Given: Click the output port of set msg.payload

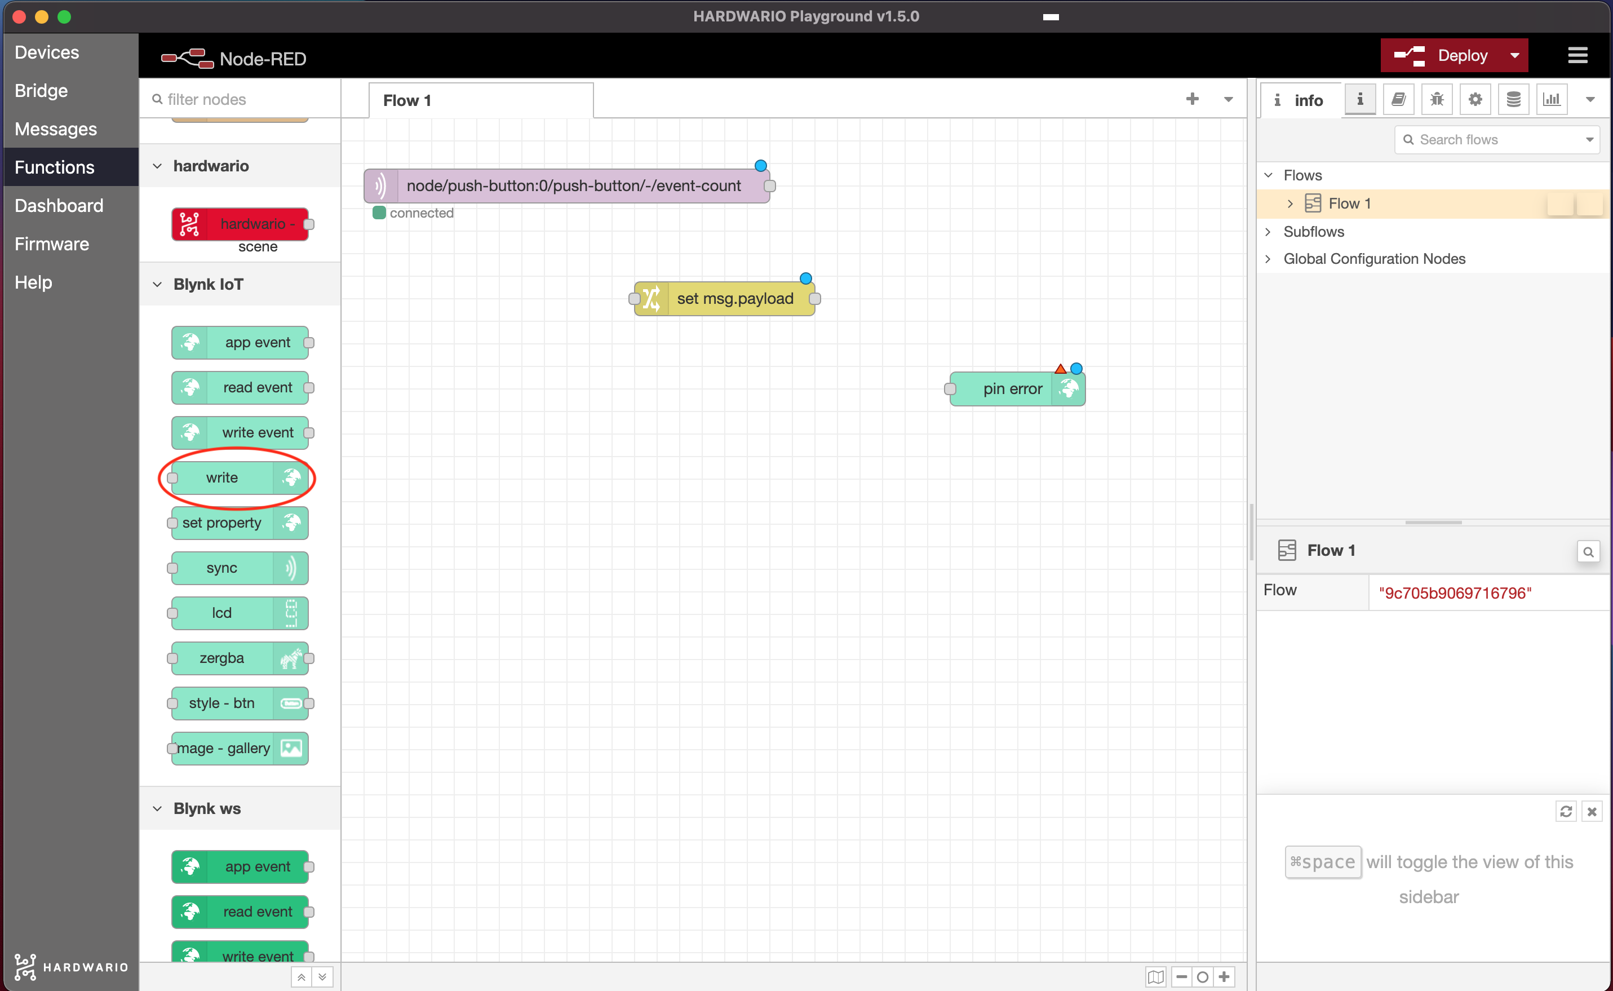Looking at the screenshot, I should (x=815, y=299).
